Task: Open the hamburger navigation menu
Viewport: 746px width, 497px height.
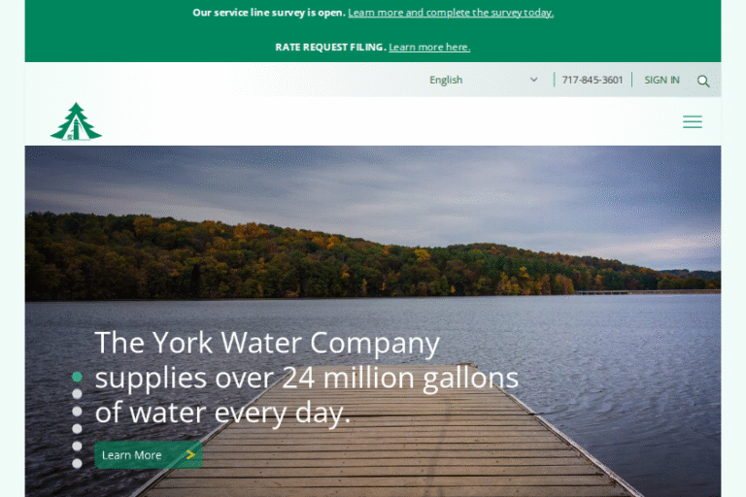Action: pos(693,121)
